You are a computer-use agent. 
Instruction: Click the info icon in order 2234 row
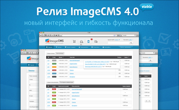120,70
